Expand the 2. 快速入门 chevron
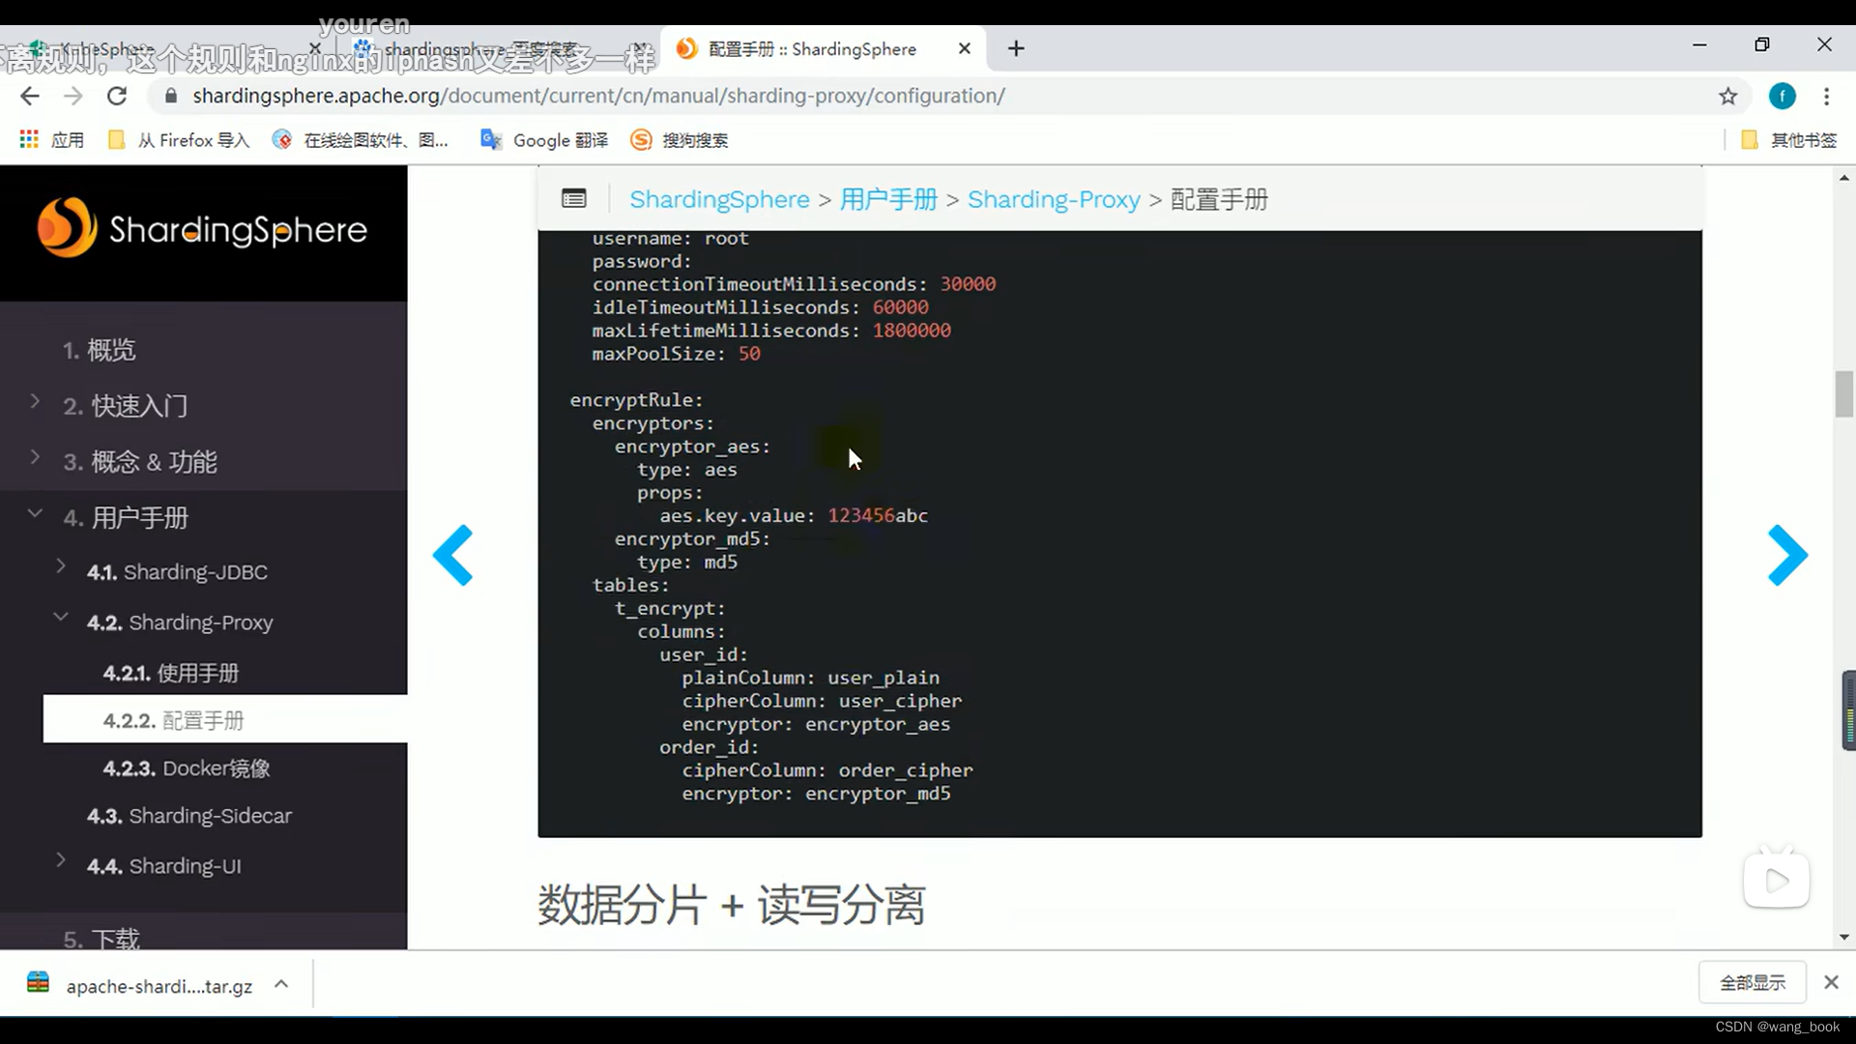The width and height of the screenshot is (1856, 1044). click(35, 401)
